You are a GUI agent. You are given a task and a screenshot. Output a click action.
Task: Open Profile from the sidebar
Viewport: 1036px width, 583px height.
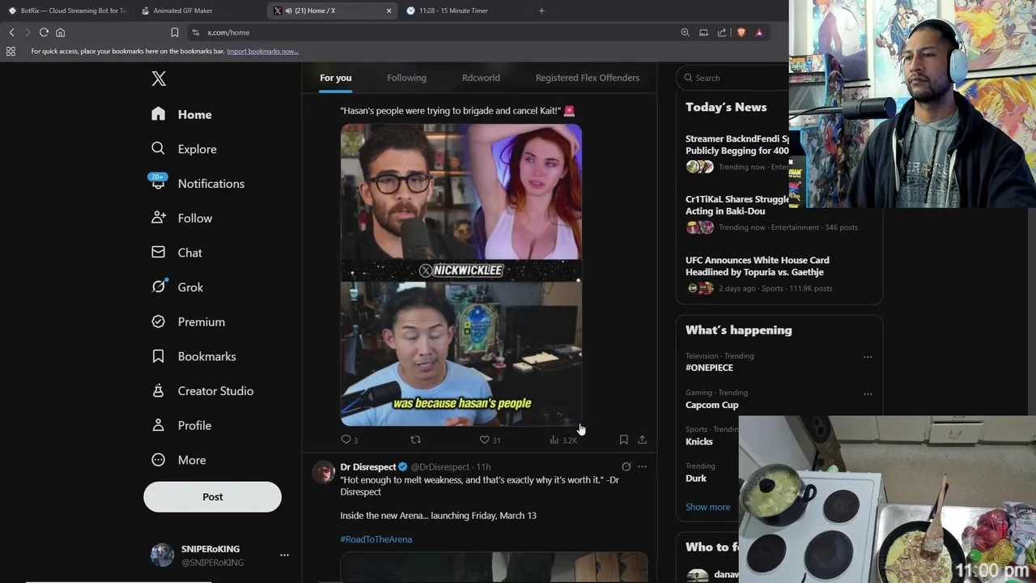pyautogui.click(x=182, y=425)
